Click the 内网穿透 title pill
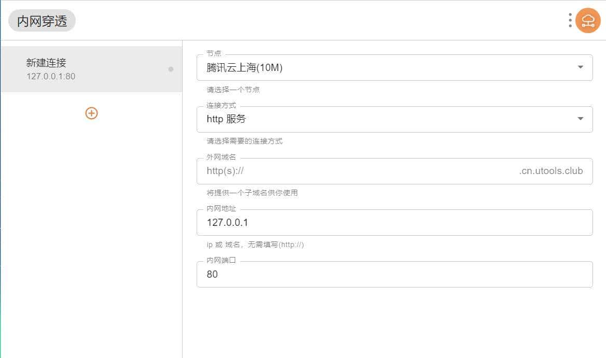Image resolution: width=606 pixels, height=358 pixels. pos(42,20)
